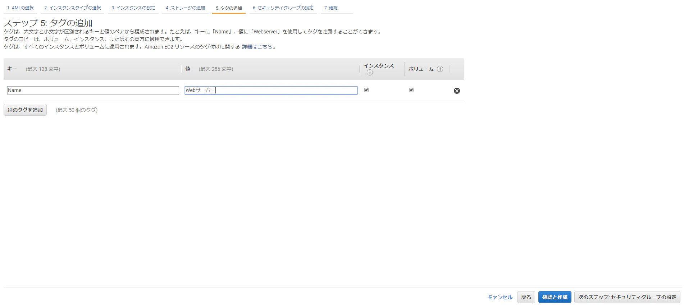The height and width of the screenshot is (308, 684).
Task: Open step 2 インスタンスタイプの選択 tab
Action: (x=73, y=8)
